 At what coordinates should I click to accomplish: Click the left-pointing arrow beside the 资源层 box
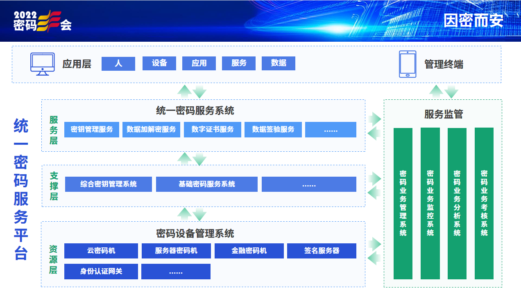[374, 258]
